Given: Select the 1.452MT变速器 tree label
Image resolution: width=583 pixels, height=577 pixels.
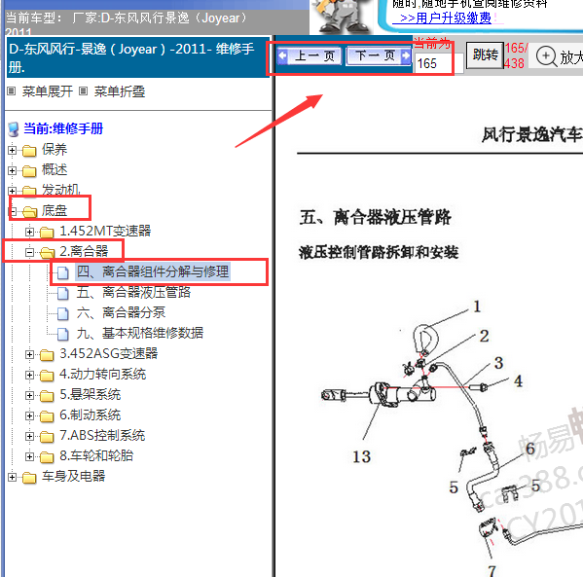Looking at the screenshot, I should coord(105,232).
